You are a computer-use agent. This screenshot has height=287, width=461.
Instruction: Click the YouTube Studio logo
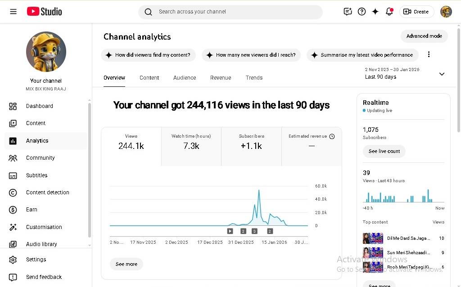tap(44, 12)
